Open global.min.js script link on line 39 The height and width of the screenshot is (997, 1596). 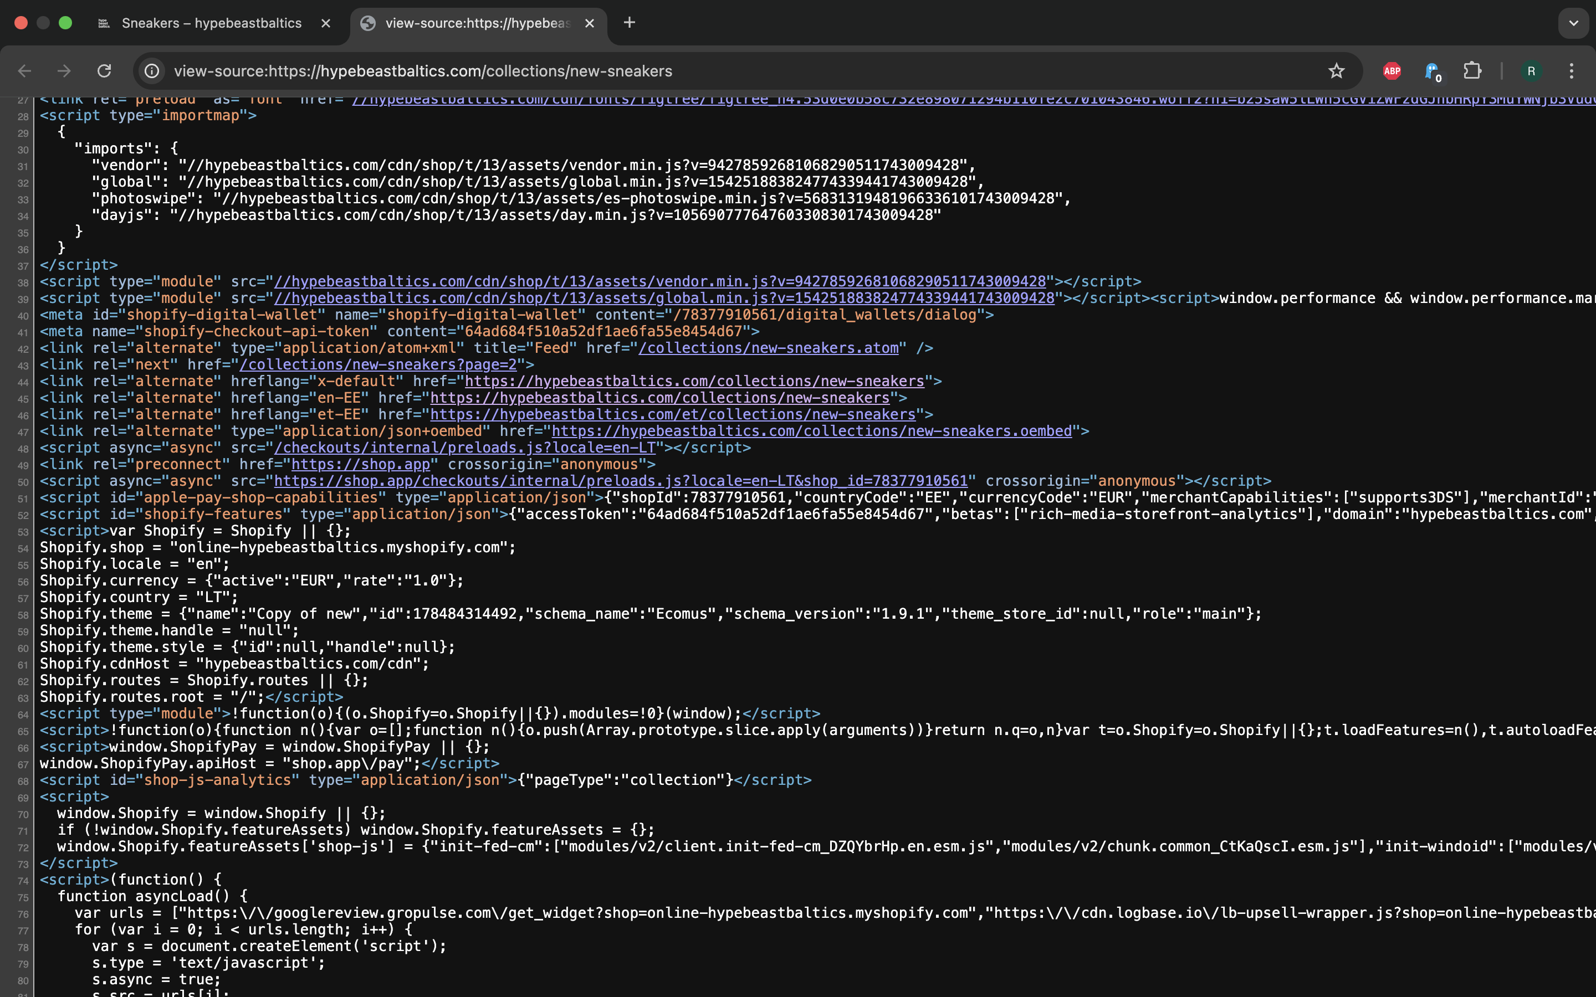pos(664,298)
